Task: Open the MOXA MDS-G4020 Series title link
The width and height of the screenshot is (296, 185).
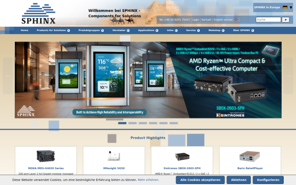Action: tap(46, 168)
